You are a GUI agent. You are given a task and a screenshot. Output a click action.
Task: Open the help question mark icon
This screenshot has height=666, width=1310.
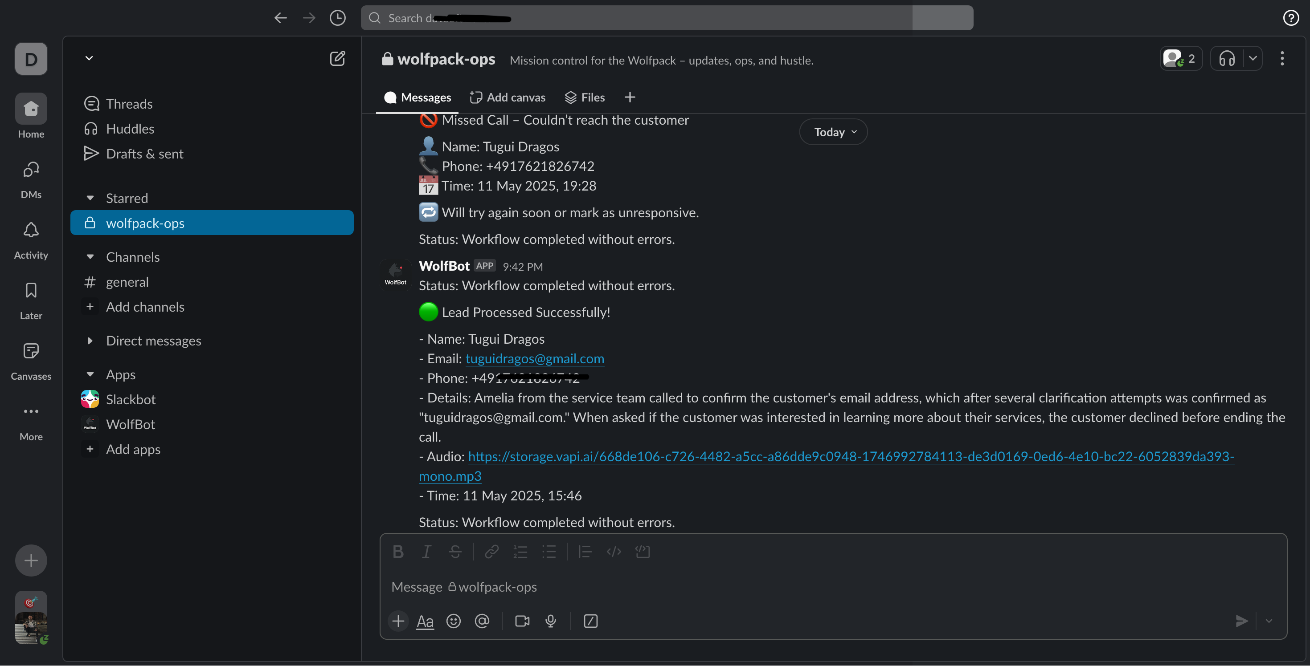pos(1291,18)
